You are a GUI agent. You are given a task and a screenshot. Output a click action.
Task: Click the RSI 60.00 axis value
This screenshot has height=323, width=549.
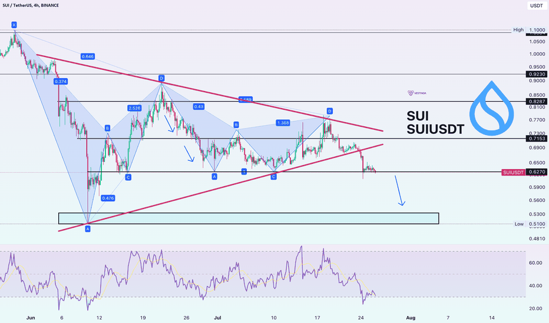535,263
